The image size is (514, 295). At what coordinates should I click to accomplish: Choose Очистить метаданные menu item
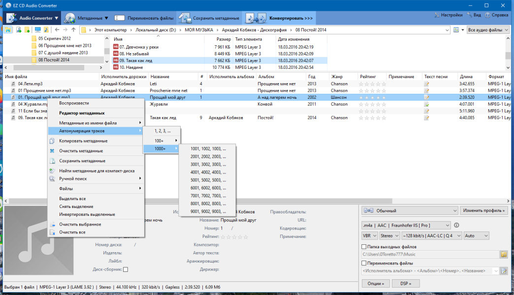pos(96,151)
